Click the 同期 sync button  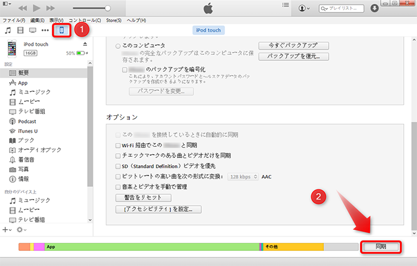[381, 247]
